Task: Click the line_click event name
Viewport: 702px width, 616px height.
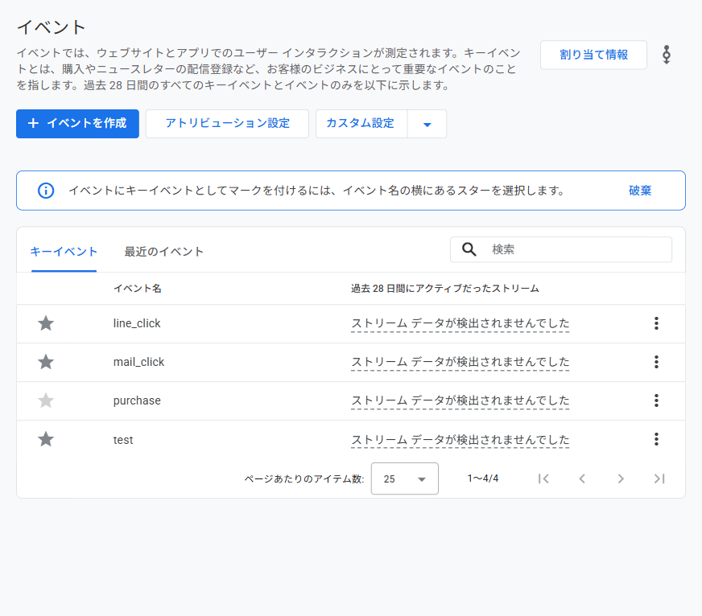Action: coord(137,323)
